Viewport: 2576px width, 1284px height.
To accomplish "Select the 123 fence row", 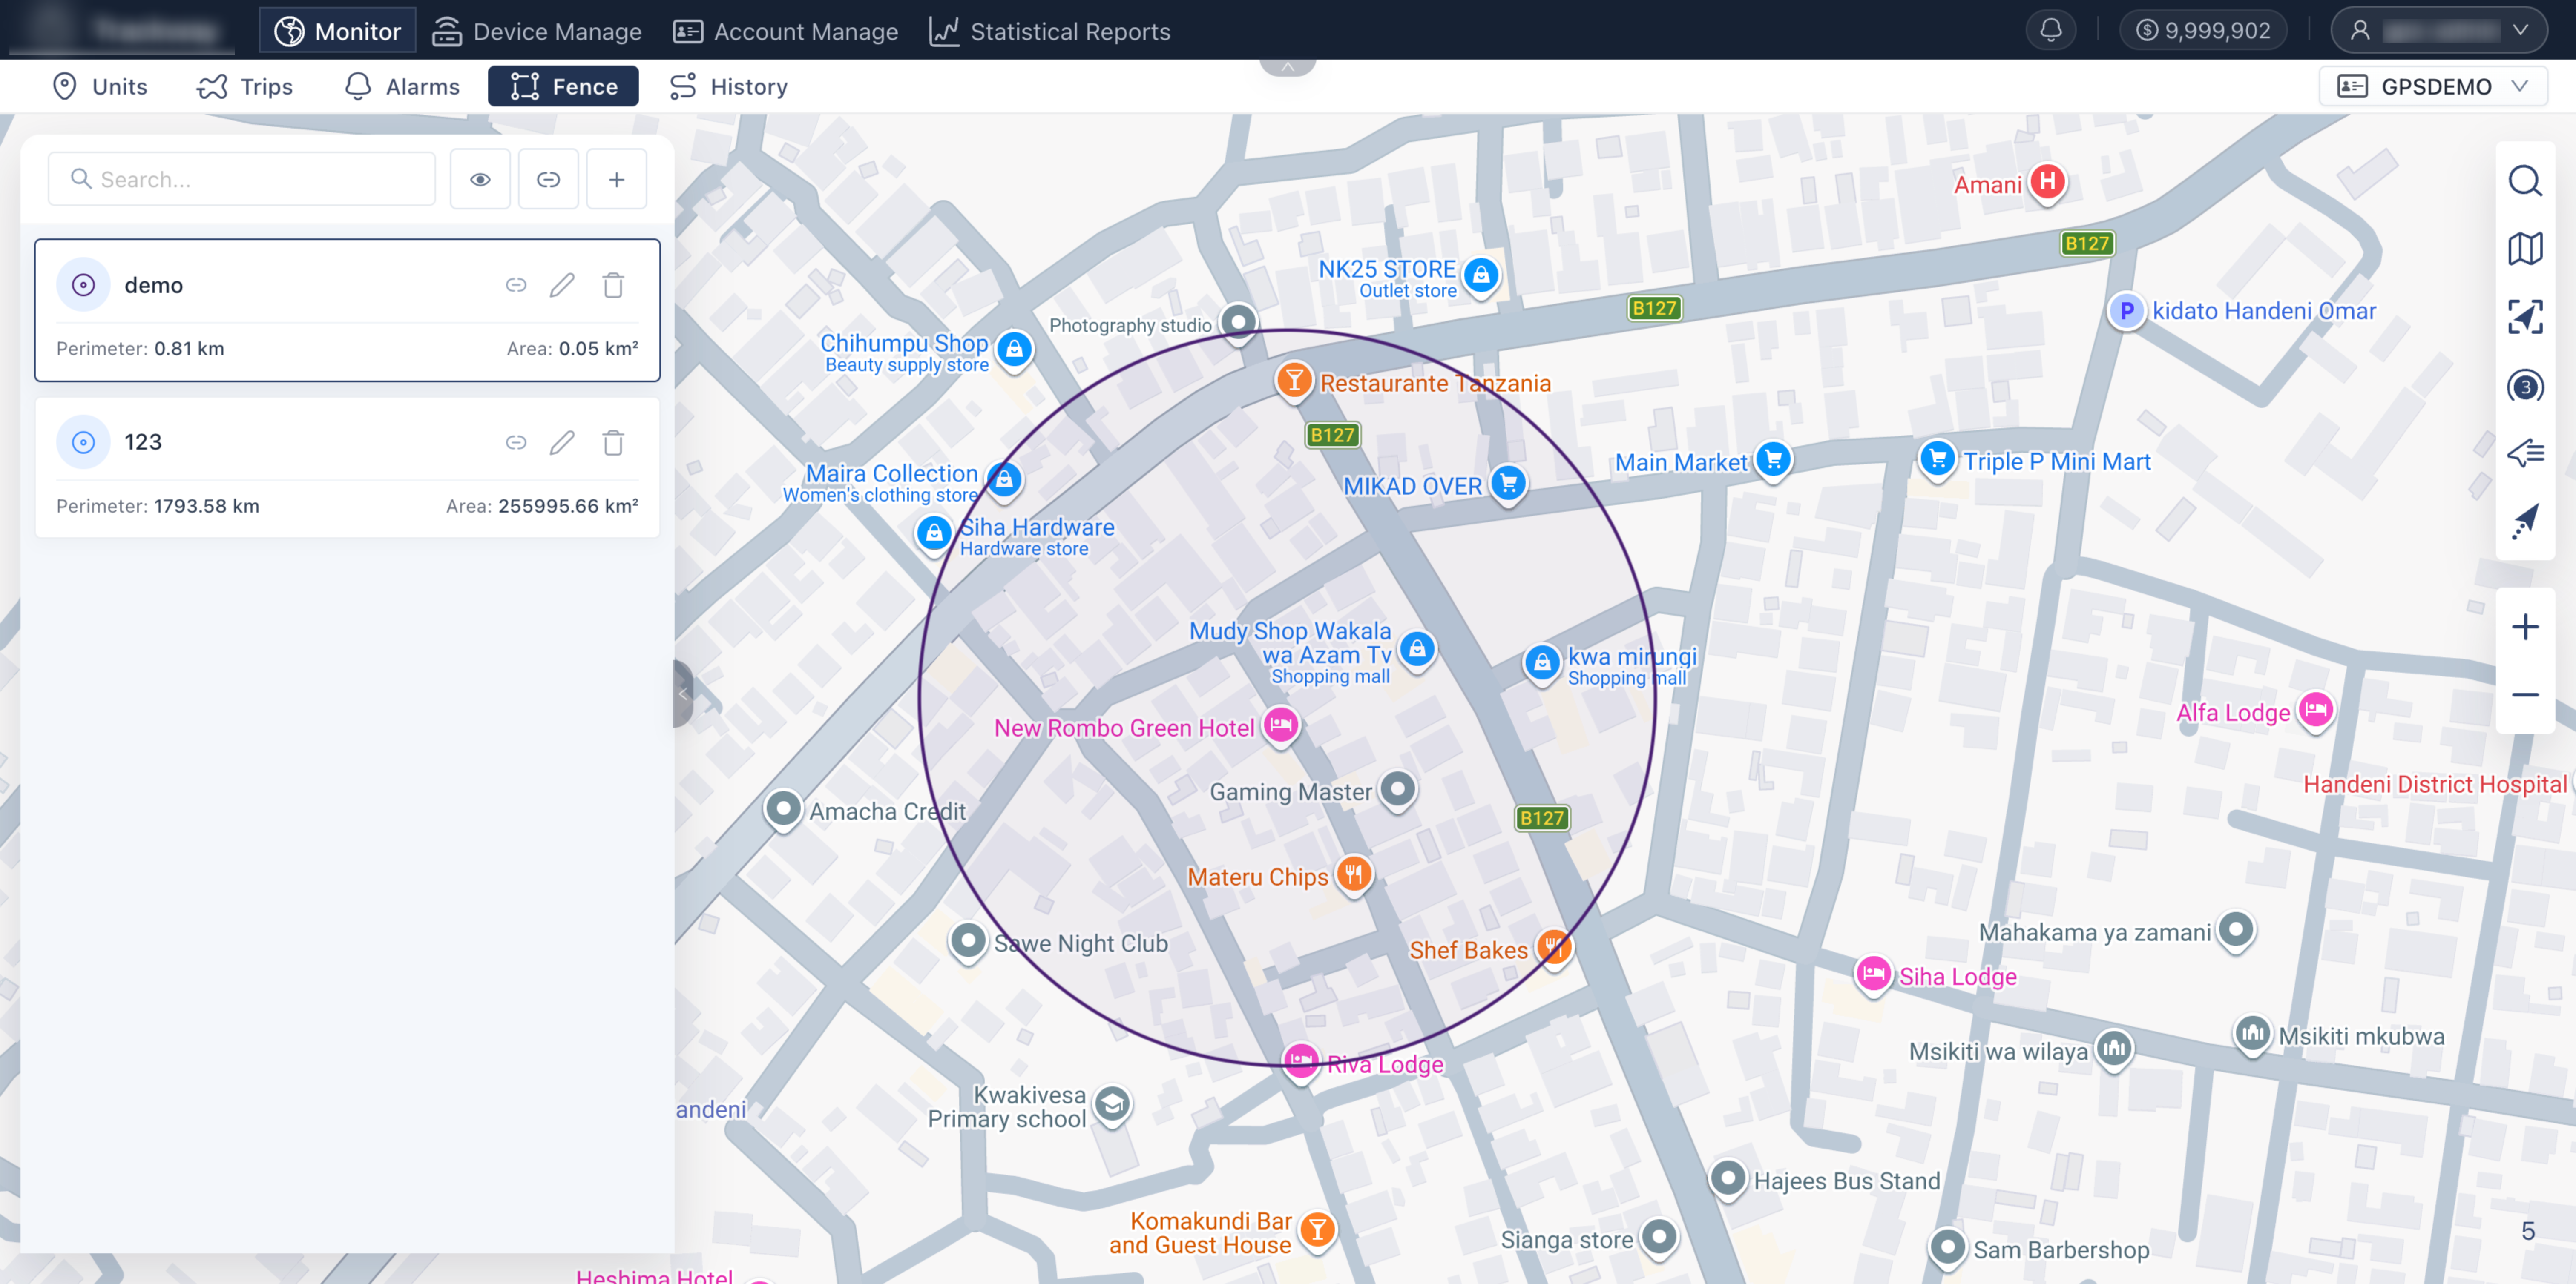I will point(347,467).
